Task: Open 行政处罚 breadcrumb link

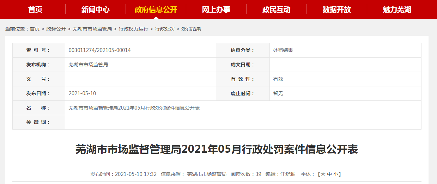Action: coord(165,29)
